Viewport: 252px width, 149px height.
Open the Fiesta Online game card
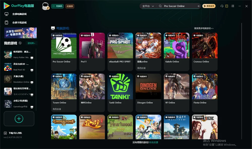205,93
